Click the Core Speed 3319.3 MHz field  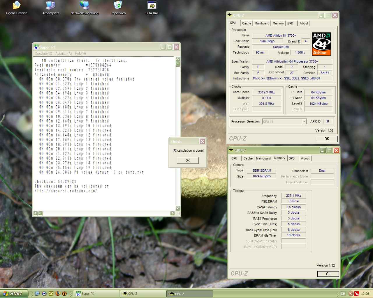click(267, 92)
